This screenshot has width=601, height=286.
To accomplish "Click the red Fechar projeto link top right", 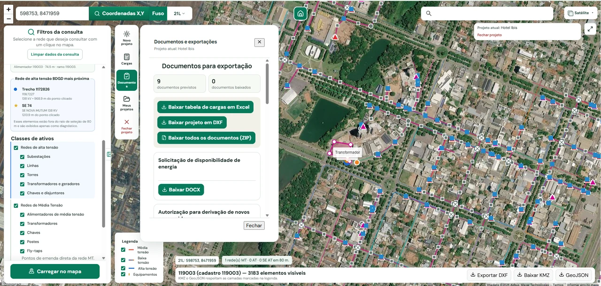I will [489, 35].
